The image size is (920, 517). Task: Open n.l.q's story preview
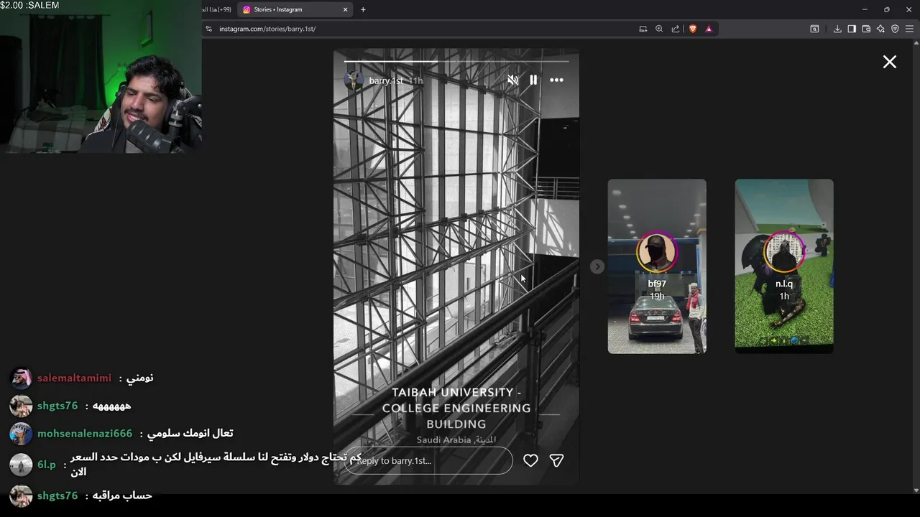pos(784,266)
